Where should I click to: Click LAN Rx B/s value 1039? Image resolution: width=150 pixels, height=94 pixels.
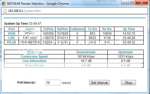107,38
